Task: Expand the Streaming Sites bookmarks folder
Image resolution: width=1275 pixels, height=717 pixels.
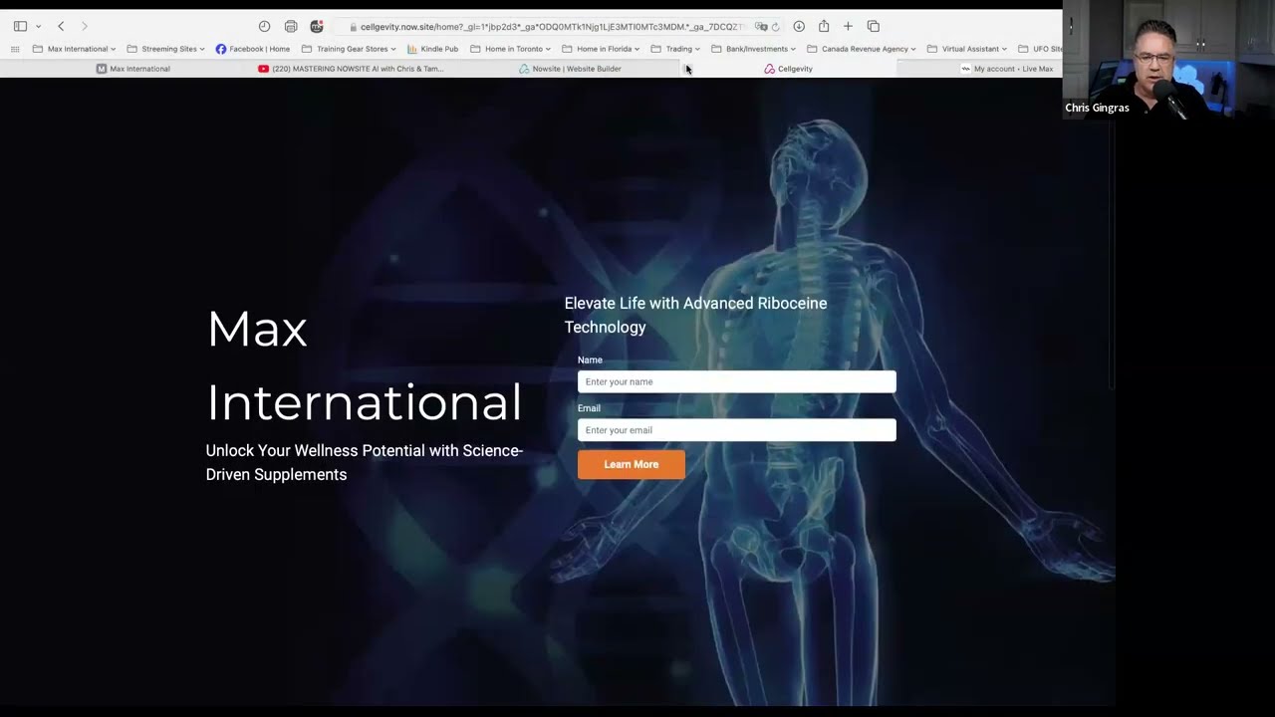Action: tap(165, 49)
